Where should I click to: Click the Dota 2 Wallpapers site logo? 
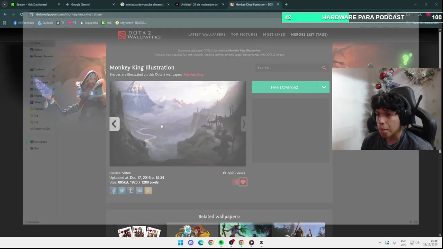click(139, 35)
